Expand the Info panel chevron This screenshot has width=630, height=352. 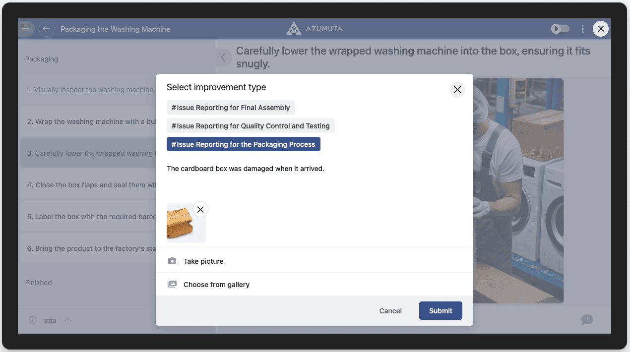click(x=68, y=320)
